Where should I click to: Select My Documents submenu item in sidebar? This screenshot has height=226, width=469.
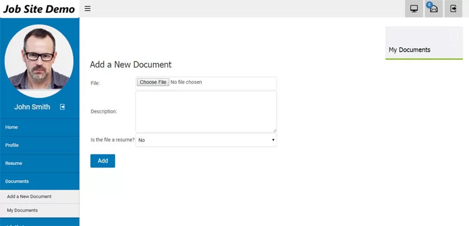39,210
